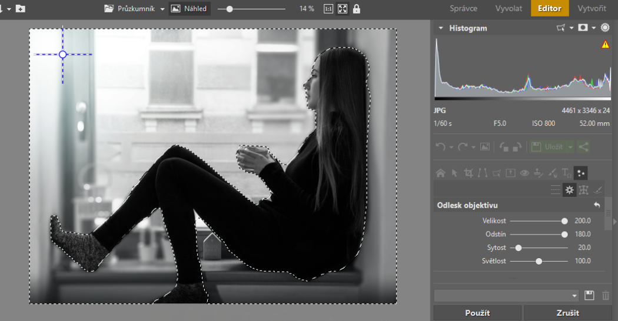
Task: Click the save preset floppy disk icon
Action: tap(589, 295)
